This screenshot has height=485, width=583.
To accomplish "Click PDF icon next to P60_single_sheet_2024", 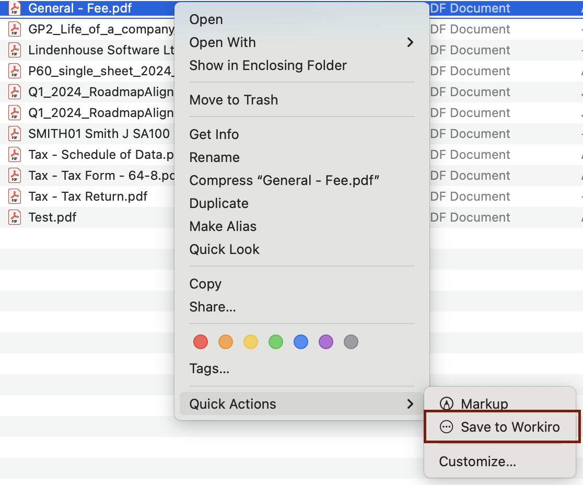I will [15, 71].
